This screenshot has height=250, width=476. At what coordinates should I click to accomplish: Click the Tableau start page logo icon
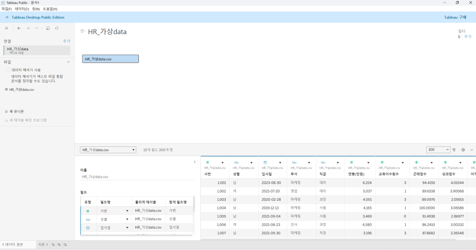point(7,28)
